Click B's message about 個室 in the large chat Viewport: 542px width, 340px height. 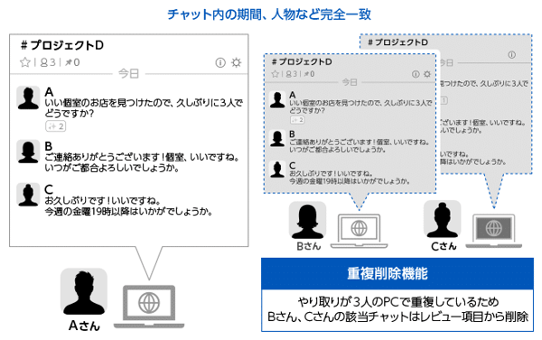point(143,162)
